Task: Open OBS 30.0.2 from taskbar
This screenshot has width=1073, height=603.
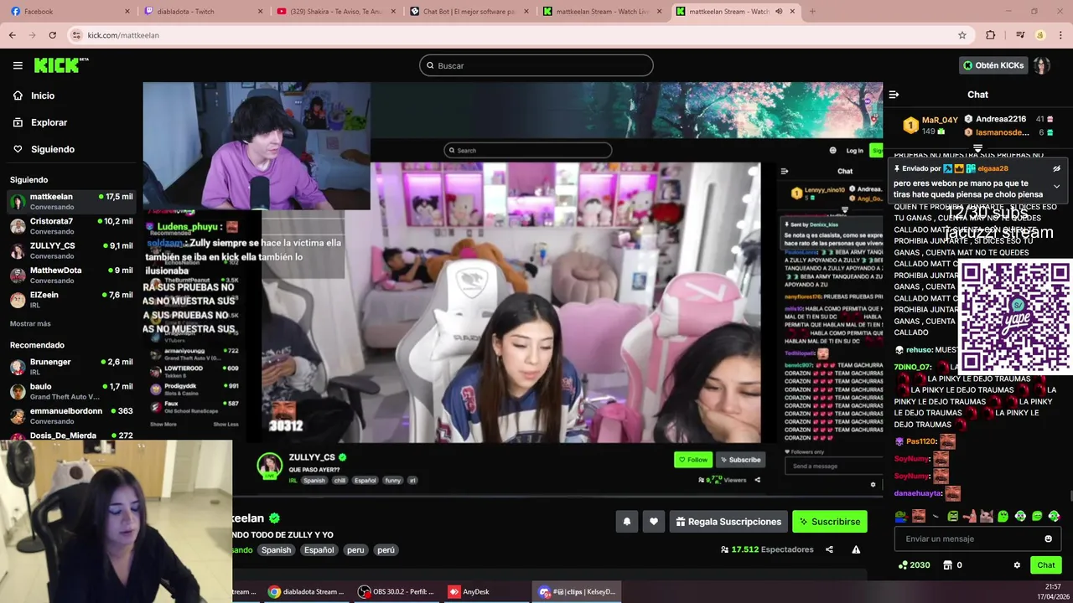Action: point(397,591)
